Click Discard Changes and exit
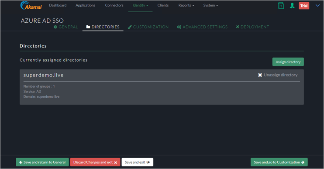 [95, 162]
